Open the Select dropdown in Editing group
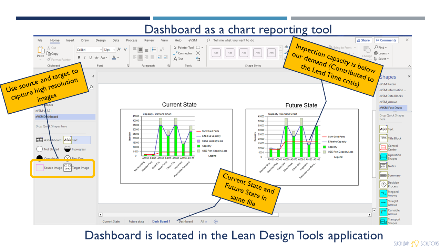Viewport: 441px width, 248px height. tap(381, 59)
